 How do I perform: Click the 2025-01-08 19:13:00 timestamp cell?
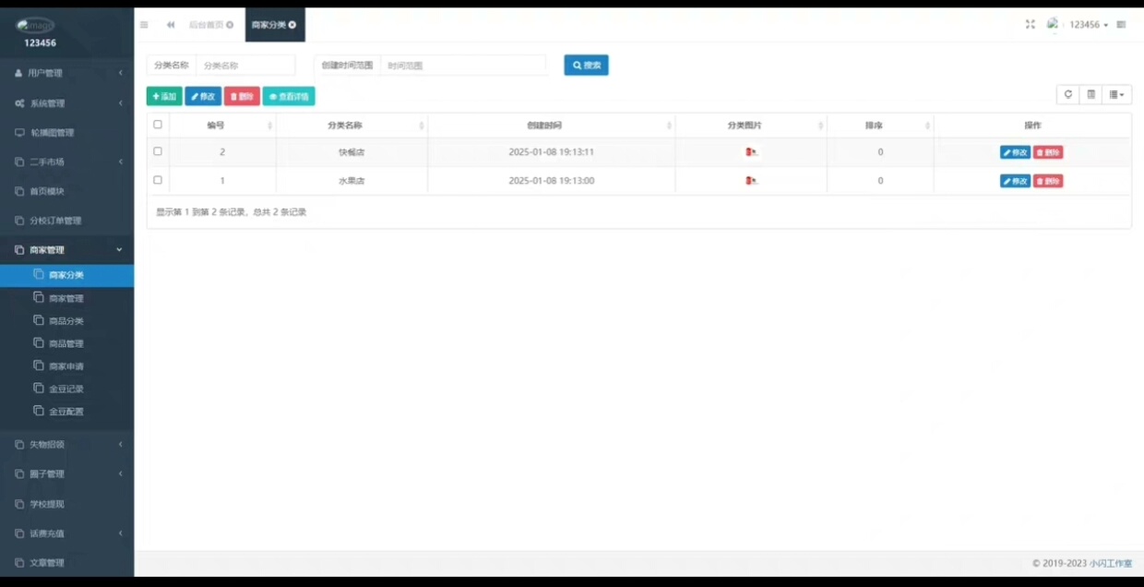pyautogui.click(x=551, y=181)
